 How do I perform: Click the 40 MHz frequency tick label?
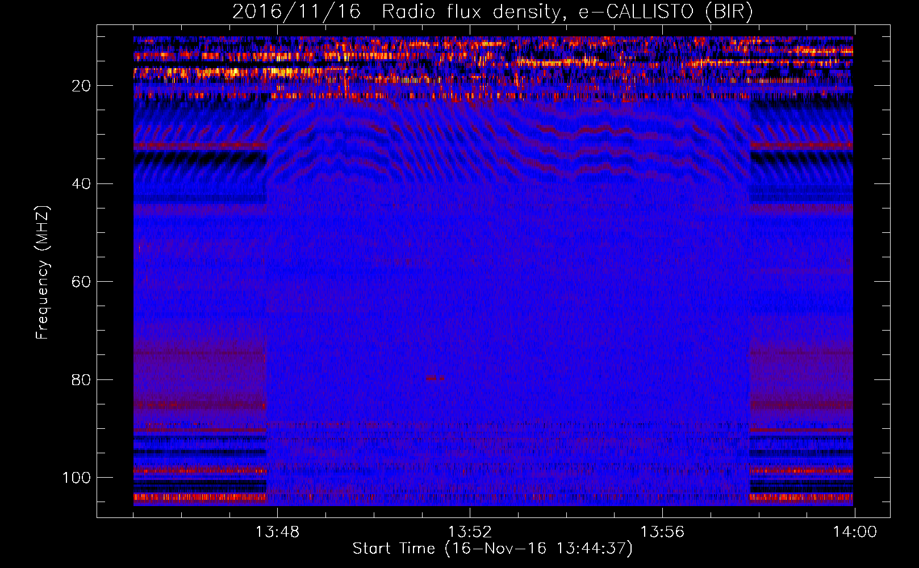coord(81,184)
